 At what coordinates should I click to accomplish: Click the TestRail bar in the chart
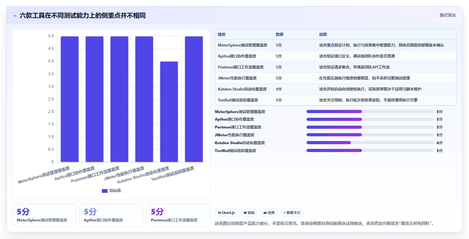click(x=194, y=99)
